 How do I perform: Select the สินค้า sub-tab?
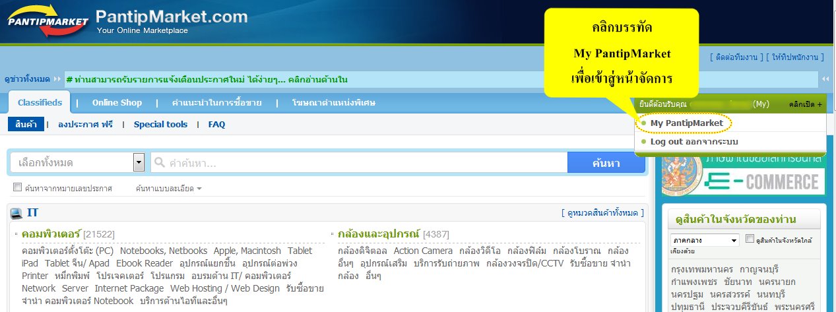[26, 124]
